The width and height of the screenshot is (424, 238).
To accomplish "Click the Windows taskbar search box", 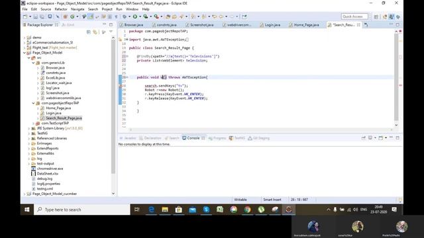I will tap(82, 210).
